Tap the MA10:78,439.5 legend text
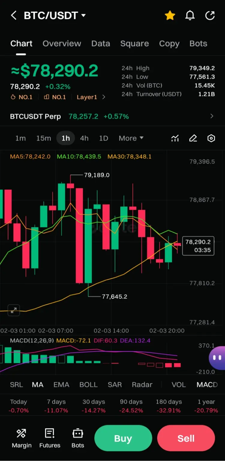Viewport: 225px width, 461px height. (x=79, y=157)
